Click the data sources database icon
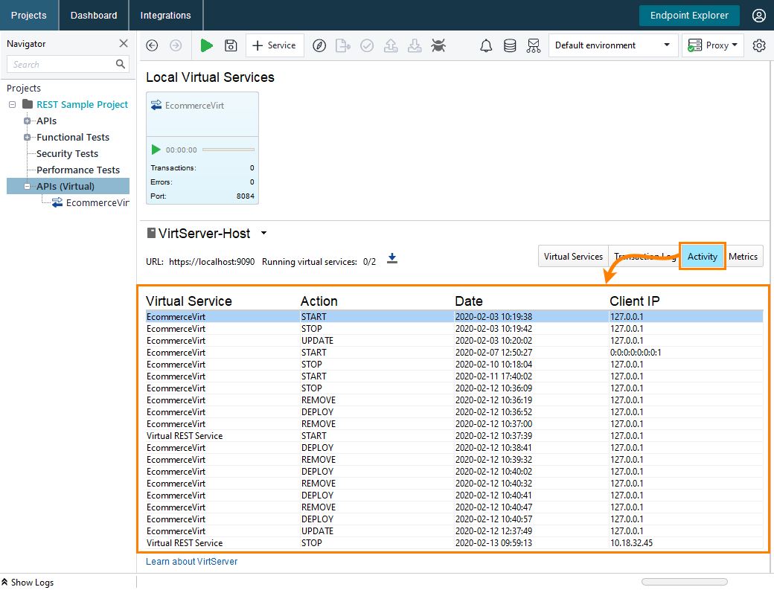This screenshot has width=774, height=590. [510, 45]
